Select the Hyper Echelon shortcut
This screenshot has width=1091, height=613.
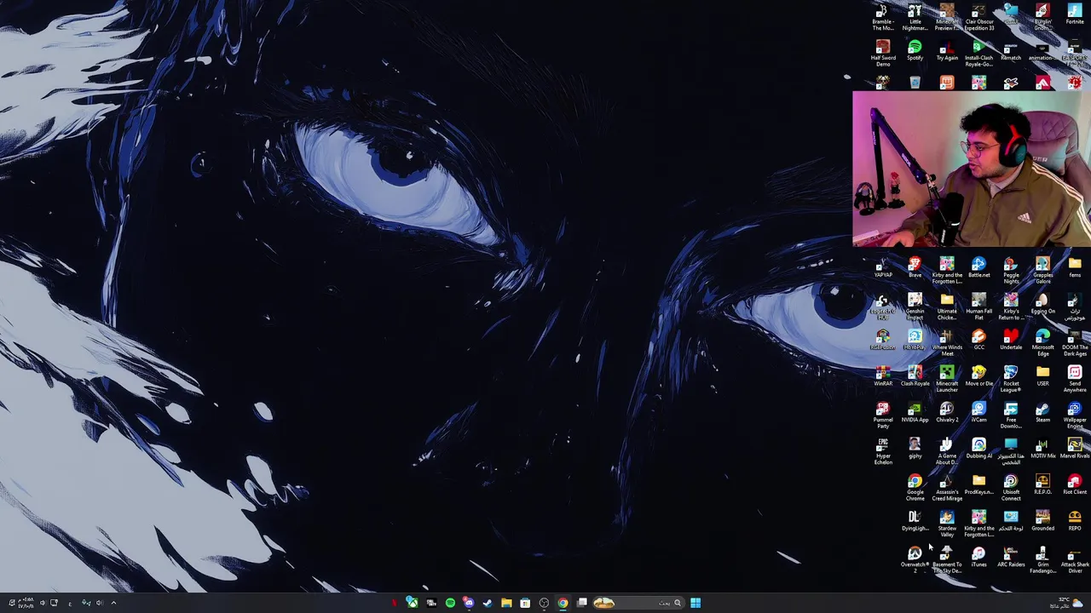point(883,451)
